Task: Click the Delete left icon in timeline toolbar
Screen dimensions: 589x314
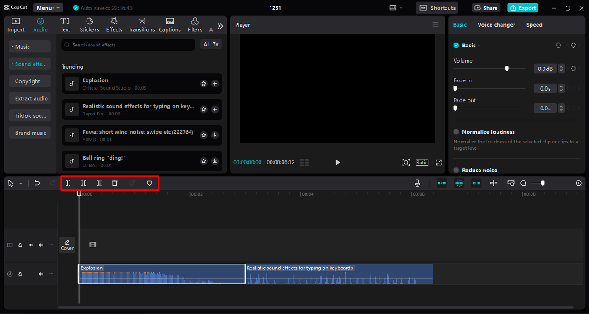Action: coord(84,183)
